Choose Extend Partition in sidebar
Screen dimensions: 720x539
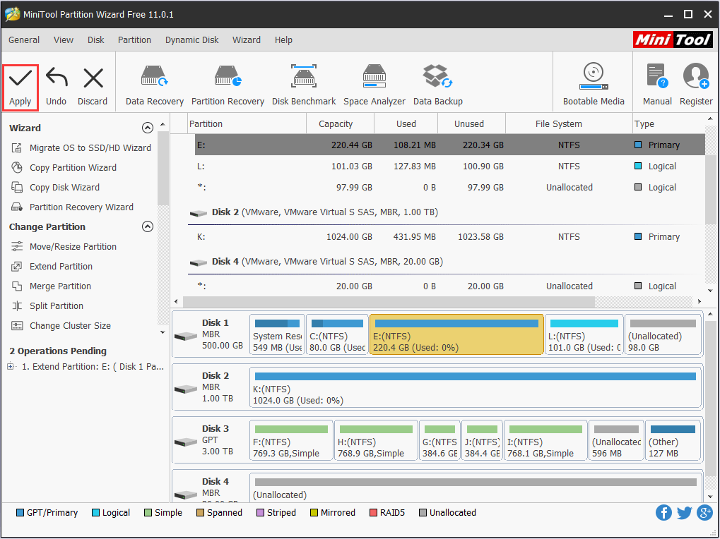coord(52,266)
